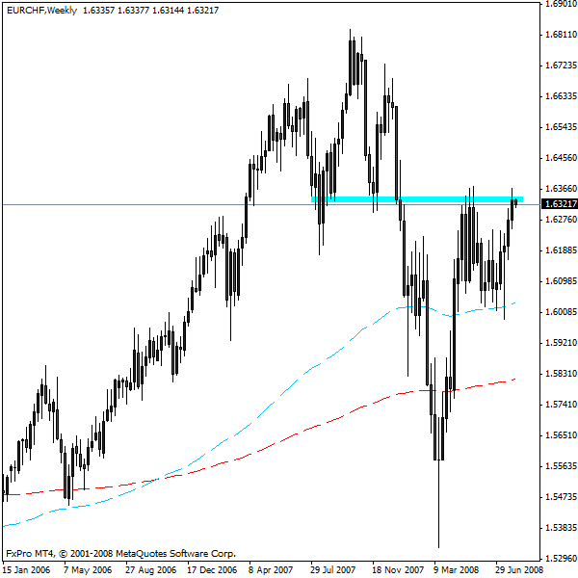Click the EURCHF,Weekly chart title
Screen dimensions: 578x578
[42, 11]
